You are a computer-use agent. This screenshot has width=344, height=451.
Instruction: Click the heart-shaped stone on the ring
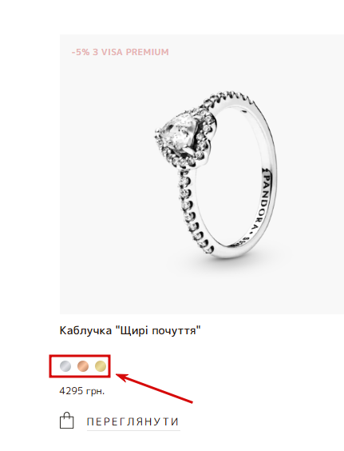click(179, 131)
